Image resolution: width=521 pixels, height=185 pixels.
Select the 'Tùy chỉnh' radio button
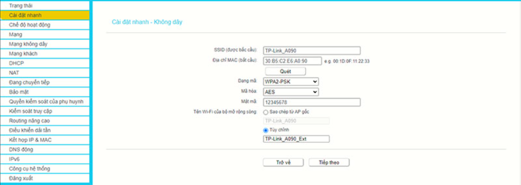click(266, 130)
